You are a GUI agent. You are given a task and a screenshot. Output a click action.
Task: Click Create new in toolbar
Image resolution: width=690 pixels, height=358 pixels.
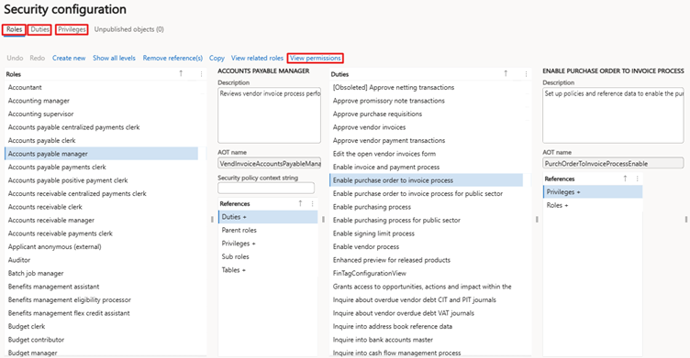click(x=69, y=58)
